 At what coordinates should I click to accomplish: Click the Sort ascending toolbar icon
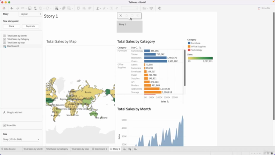point(84,8)
